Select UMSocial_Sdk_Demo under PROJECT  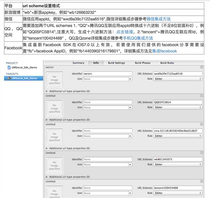tap(24, 68)
